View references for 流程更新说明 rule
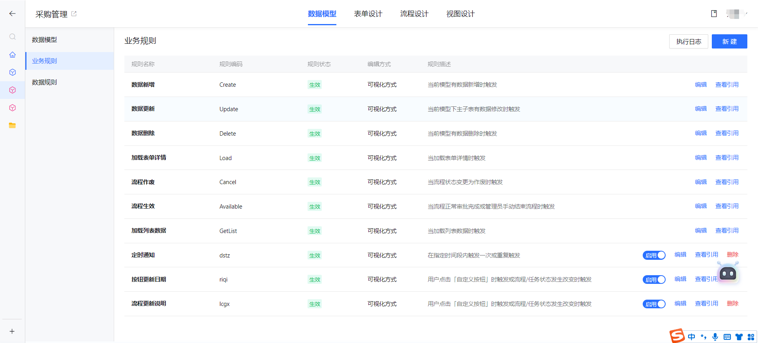The height and width of the screenshot is (343, 758). tap(706, 303)
